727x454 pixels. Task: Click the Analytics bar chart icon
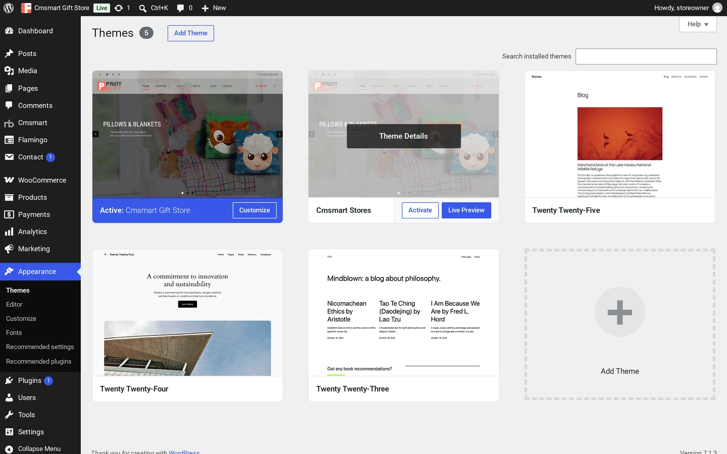point(9,232)
